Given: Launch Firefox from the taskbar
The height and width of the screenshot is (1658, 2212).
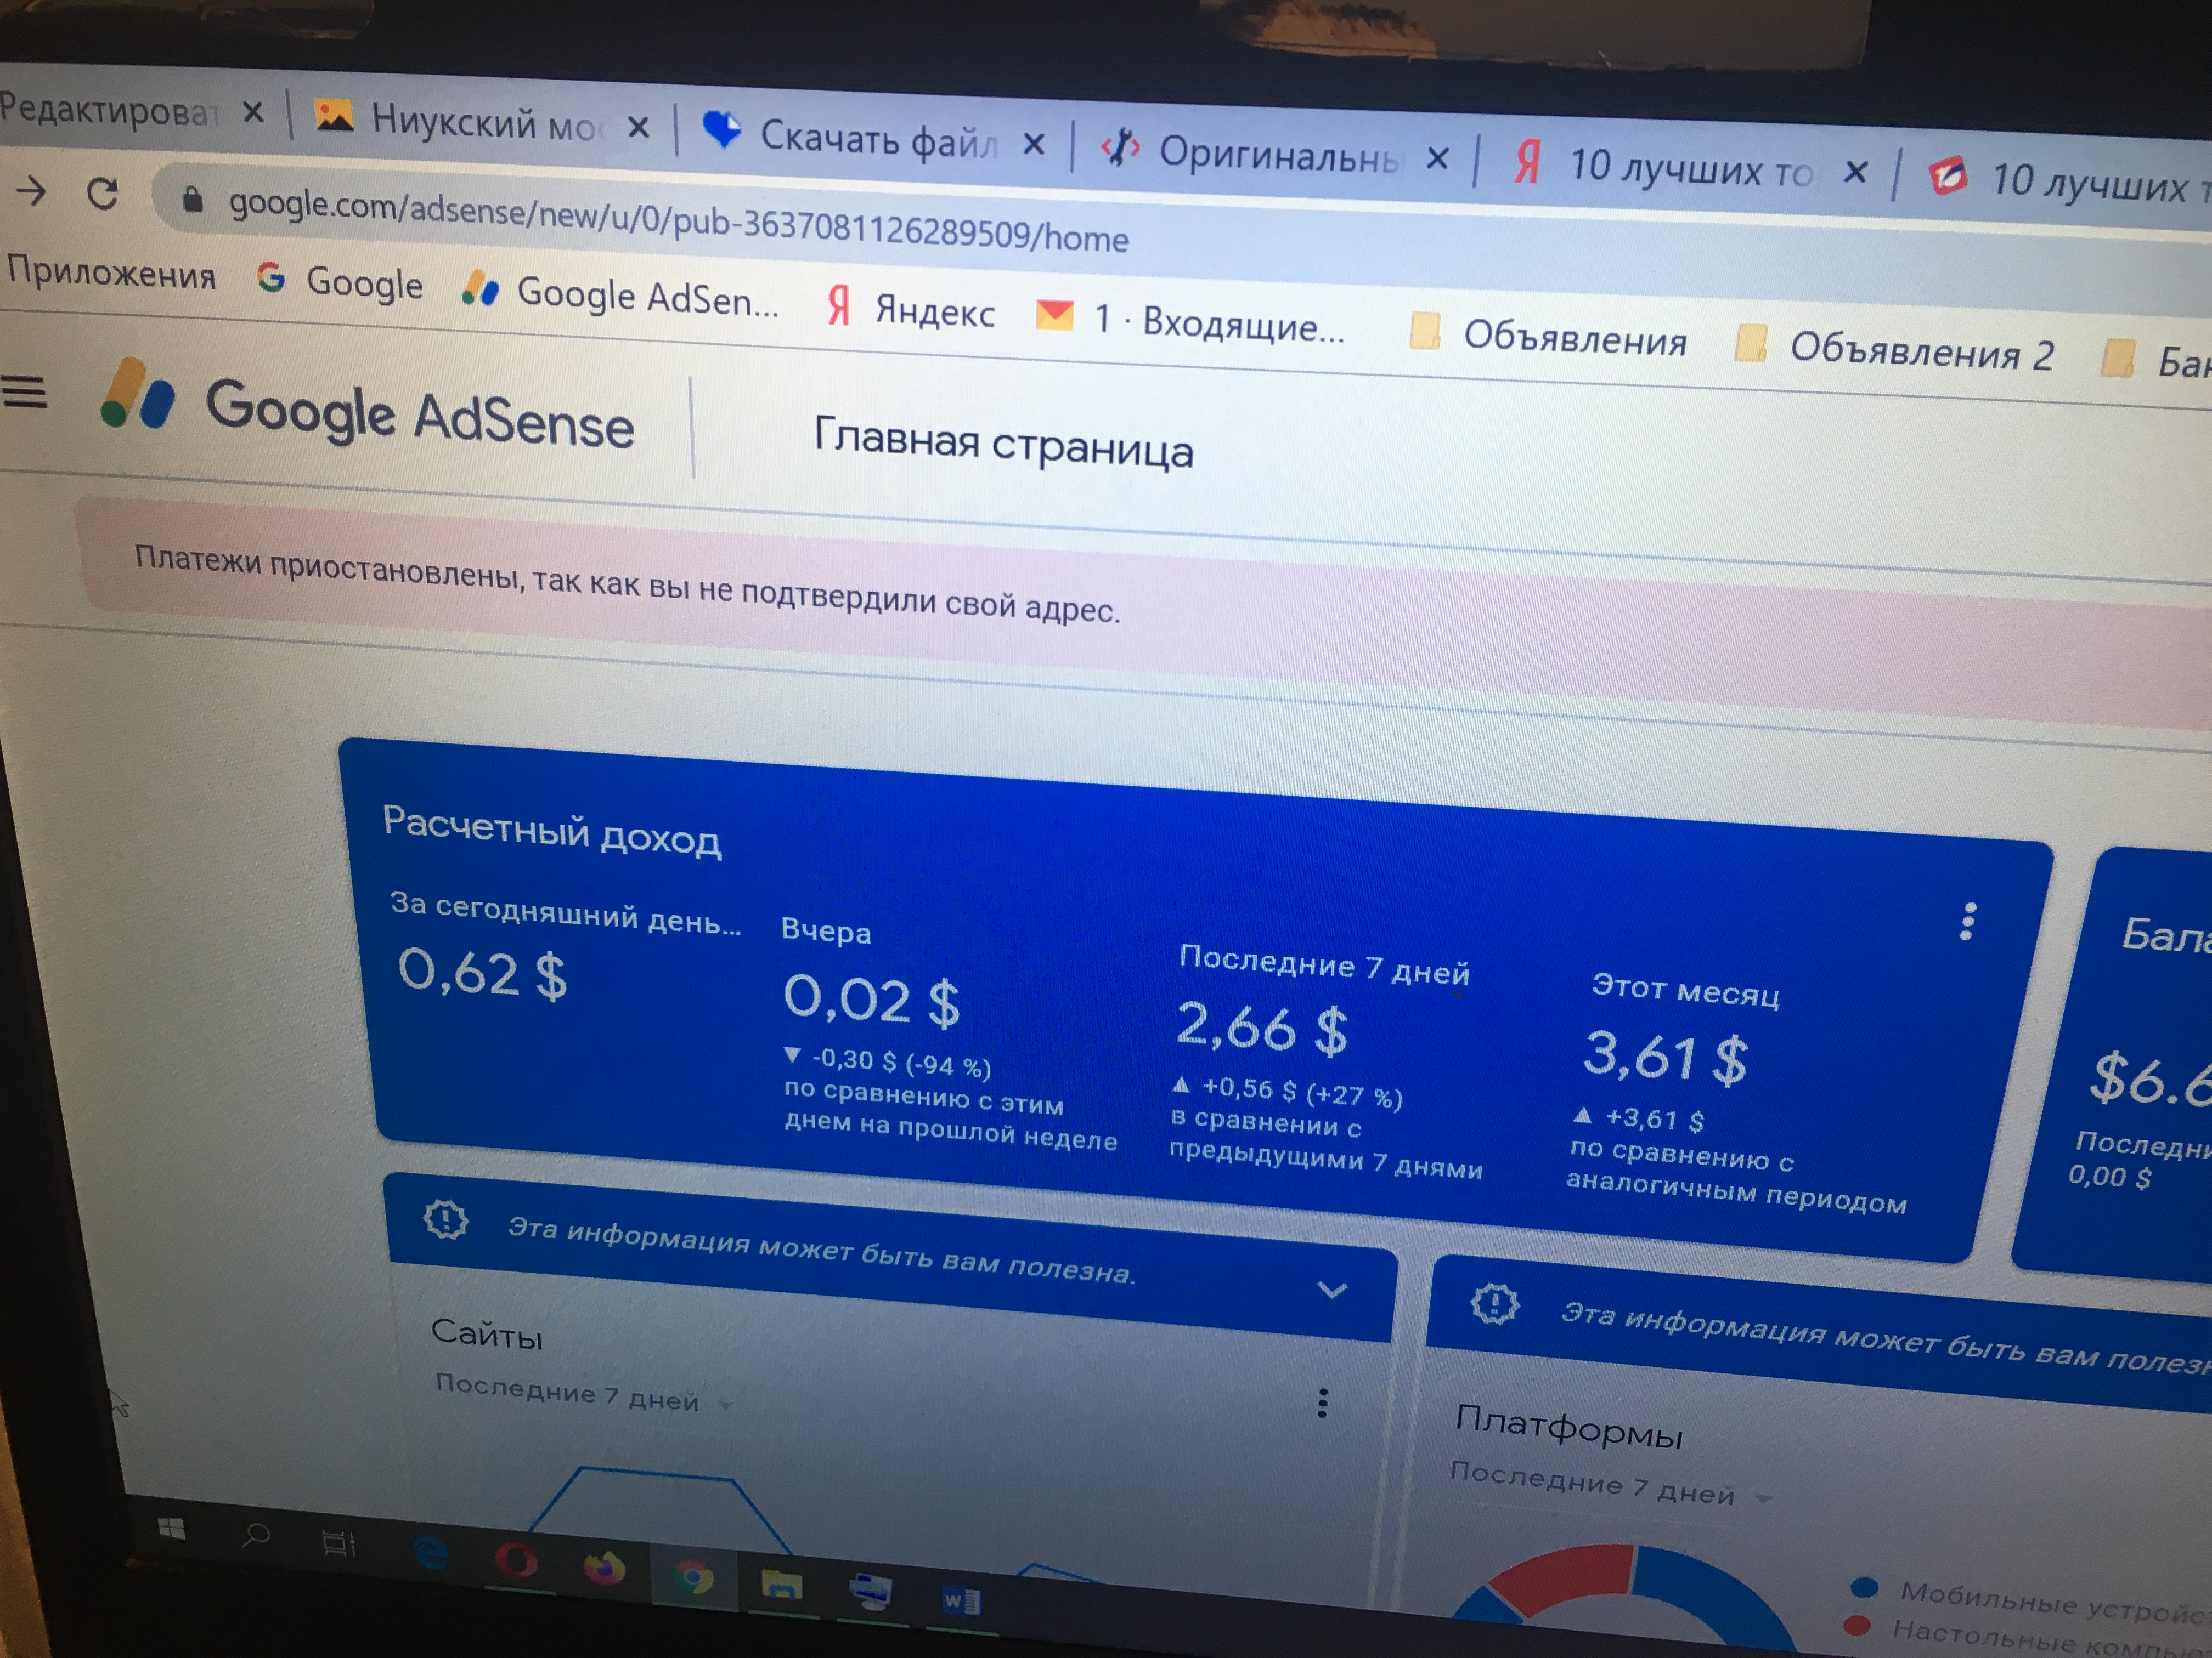Looking at the screenshot, I should coord(604,1569).
